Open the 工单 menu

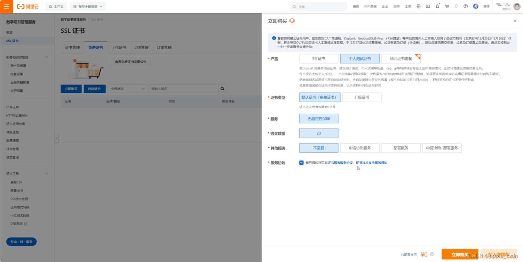pyautogui.click(x=408, y=7)
